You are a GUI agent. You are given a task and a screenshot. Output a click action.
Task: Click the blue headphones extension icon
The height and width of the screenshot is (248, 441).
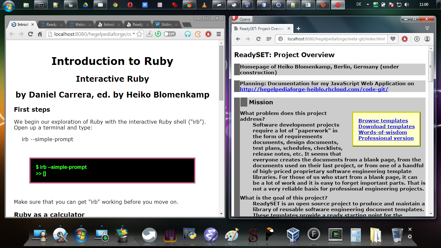coord(188,34)
